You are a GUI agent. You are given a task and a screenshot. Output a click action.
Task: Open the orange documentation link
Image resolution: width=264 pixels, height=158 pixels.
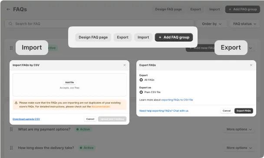point(101,106)
